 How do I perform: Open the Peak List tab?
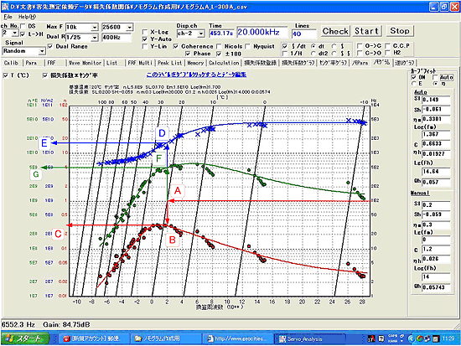[x=170, y=63]
